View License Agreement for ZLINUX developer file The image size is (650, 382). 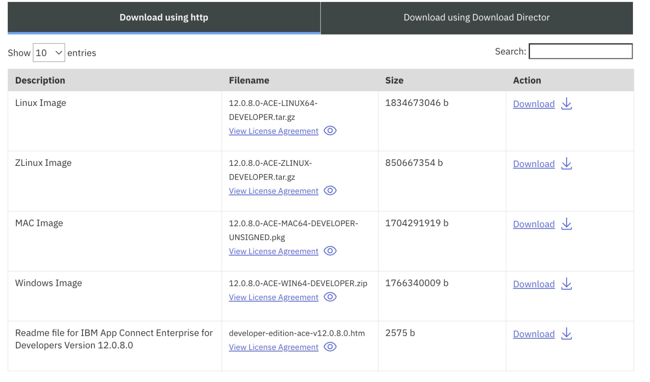(x=273, y=191)
